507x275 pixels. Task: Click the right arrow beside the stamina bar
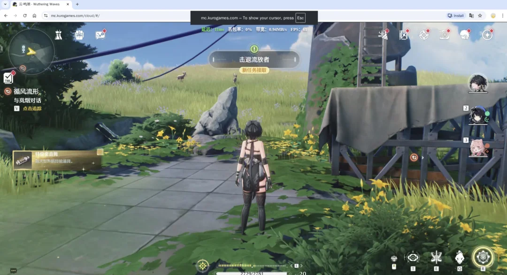pos(301,266)
